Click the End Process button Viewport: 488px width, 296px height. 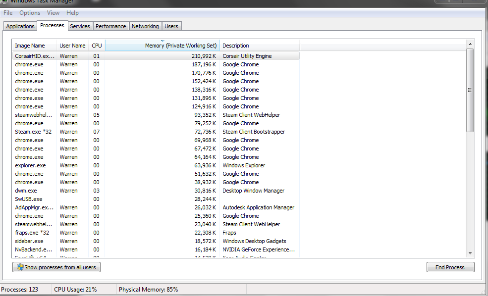450,267
